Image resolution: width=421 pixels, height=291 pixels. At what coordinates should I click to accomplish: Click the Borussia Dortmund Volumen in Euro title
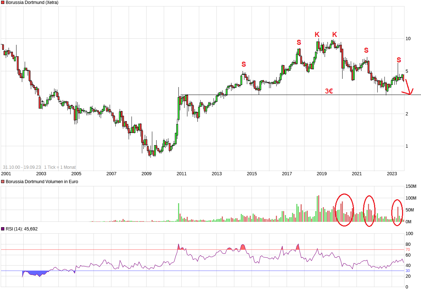[x=42, y=182]
